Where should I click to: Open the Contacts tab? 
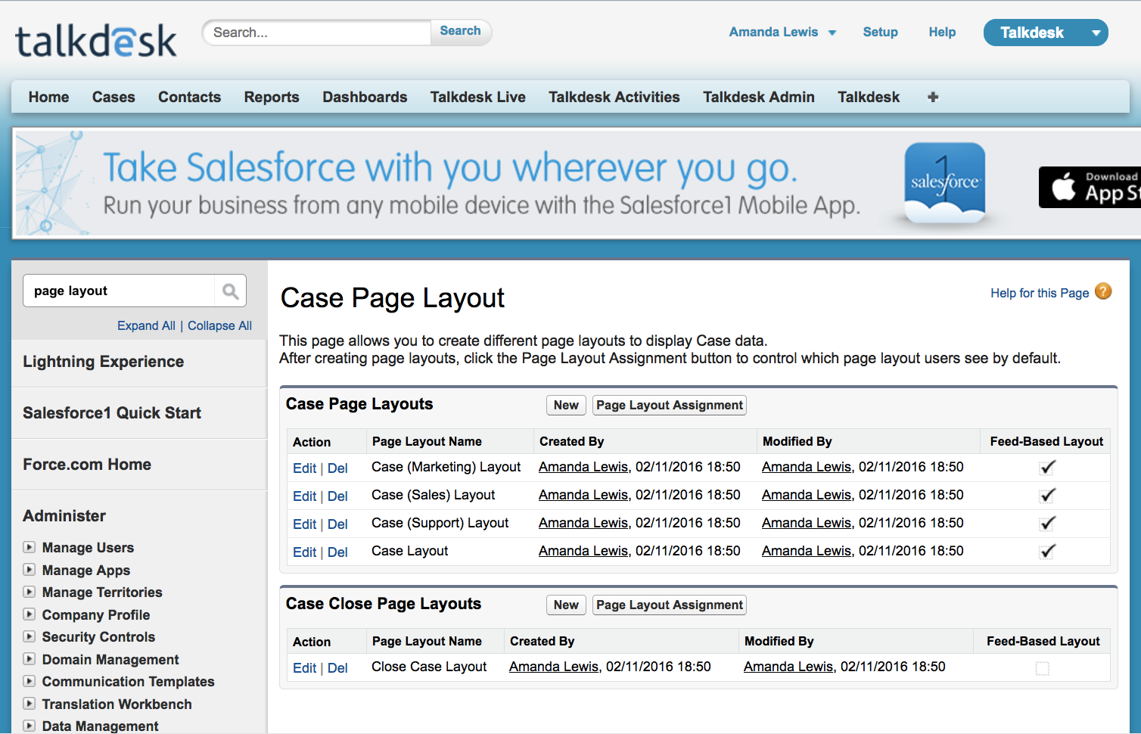(189, 97)
